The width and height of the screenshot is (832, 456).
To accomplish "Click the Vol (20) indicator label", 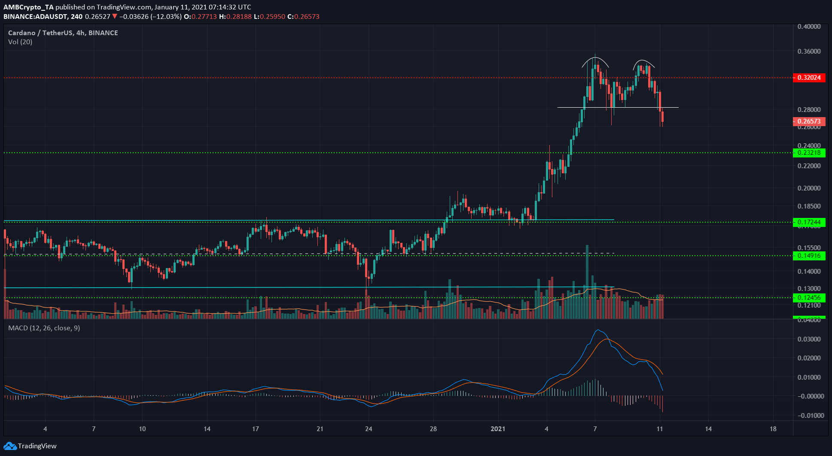I will [x=20, y=42].
